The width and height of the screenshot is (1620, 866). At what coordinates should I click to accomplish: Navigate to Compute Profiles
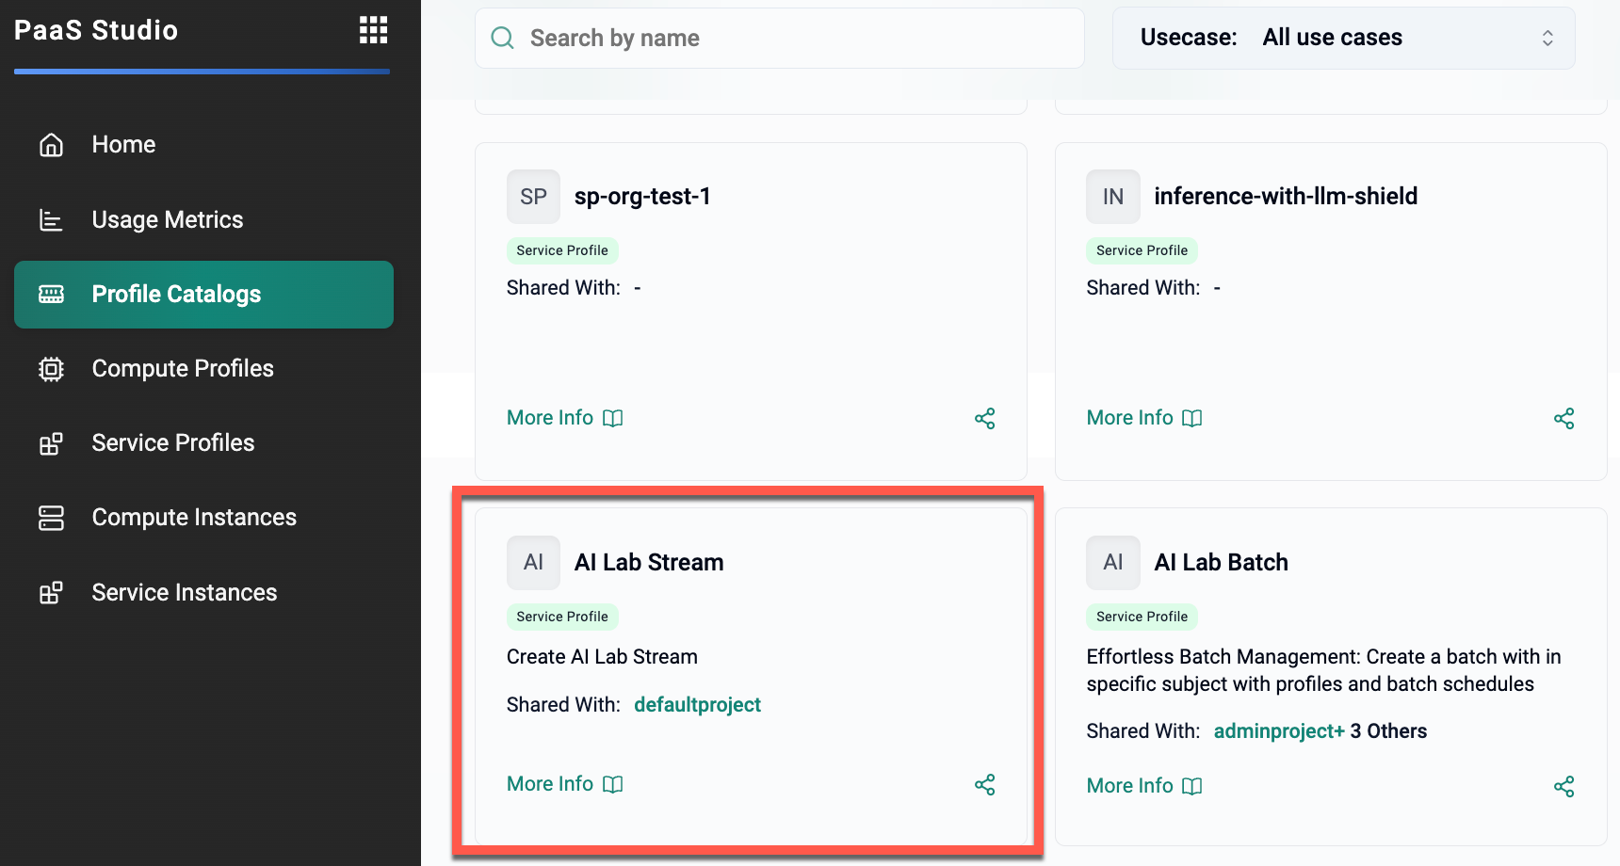182,369
